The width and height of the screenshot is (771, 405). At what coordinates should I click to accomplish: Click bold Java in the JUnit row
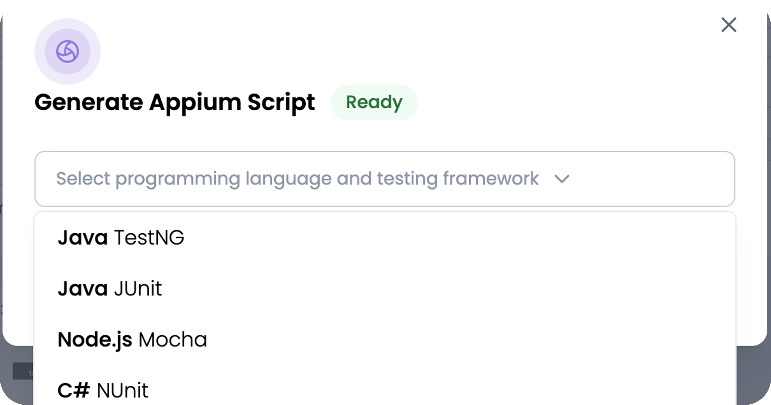83,288
